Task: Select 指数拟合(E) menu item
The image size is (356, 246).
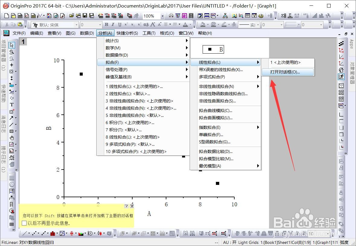Action: click(x=226, y=127)
